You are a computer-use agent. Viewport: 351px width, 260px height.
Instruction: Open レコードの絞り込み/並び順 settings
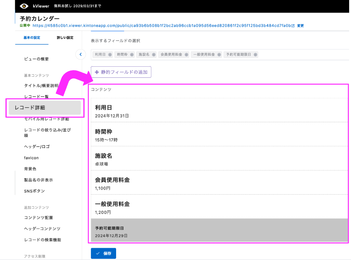click(48, 133)
